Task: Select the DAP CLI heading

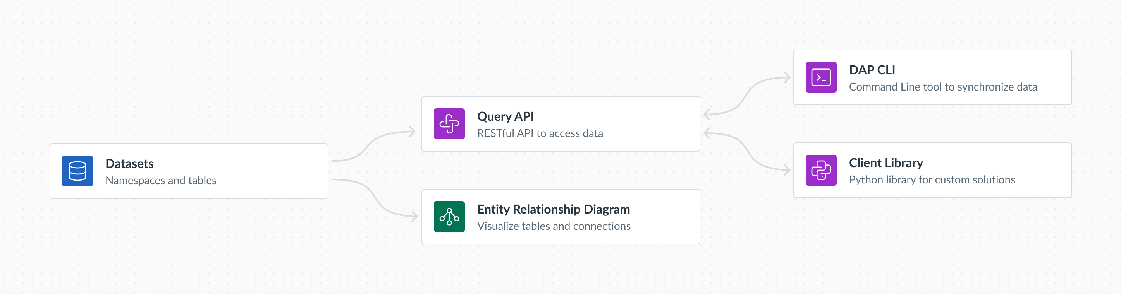Action: click(872, 70)
